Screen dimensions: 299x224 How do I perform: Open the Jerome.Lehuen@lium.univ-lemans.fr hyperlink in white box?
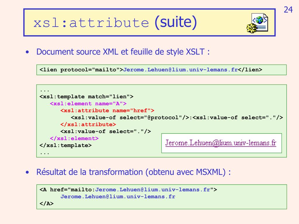click(221, 143)
